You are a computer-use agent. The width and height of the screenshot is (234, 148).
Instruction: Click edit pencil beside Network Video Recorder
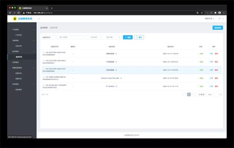point(121,78)
